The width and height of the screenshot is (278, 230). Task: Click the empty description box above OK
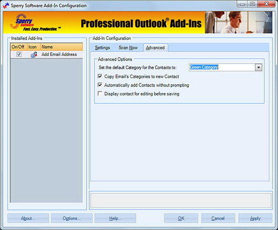tap(181, 200)
